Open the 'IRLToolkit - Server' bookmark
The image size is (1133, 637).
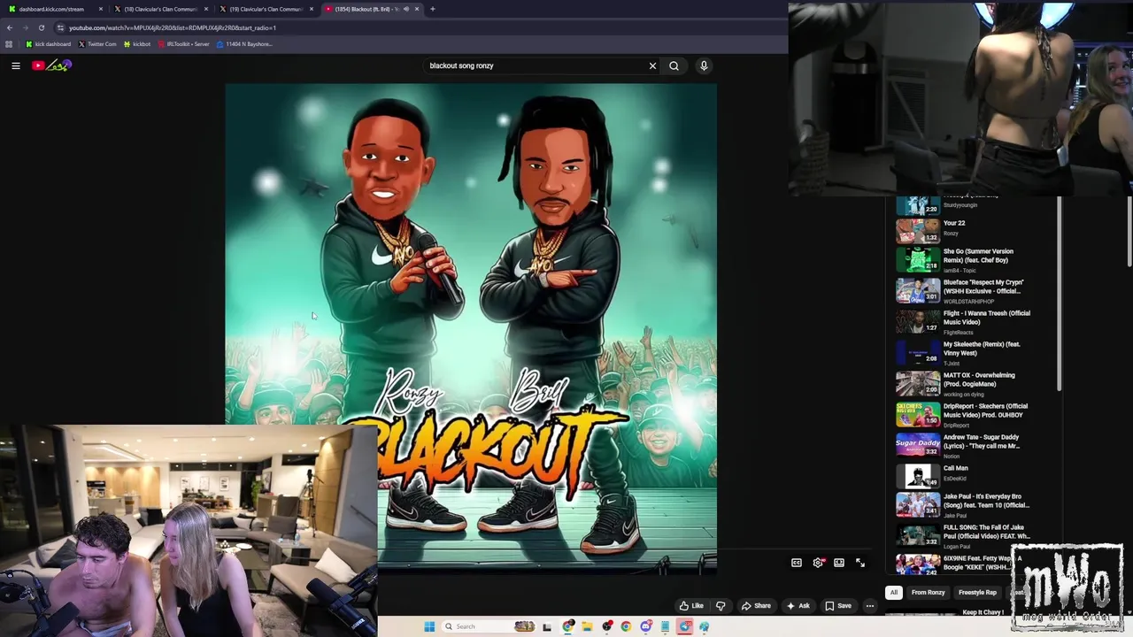183,44
